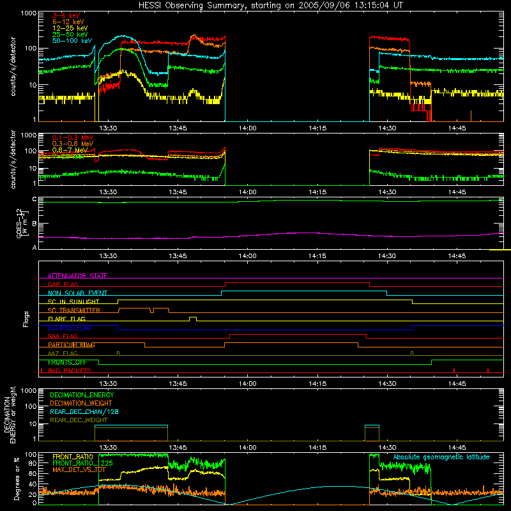
Task: Click the counts/s/detector axis title of top panel
Action: pyautogui.click(x=13, y=66)
